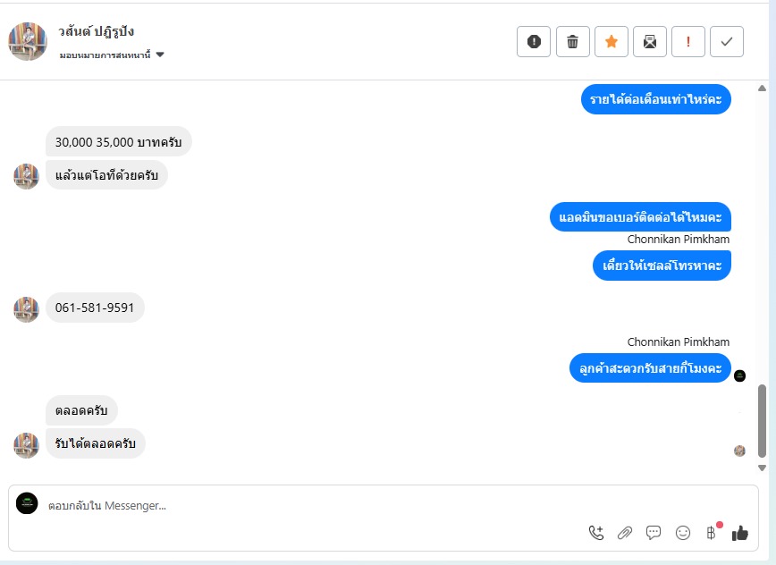The width and height of the screenshot is (776, 565).
Task: Open saved replies speech bubble icon
Action: coord(654,532)
